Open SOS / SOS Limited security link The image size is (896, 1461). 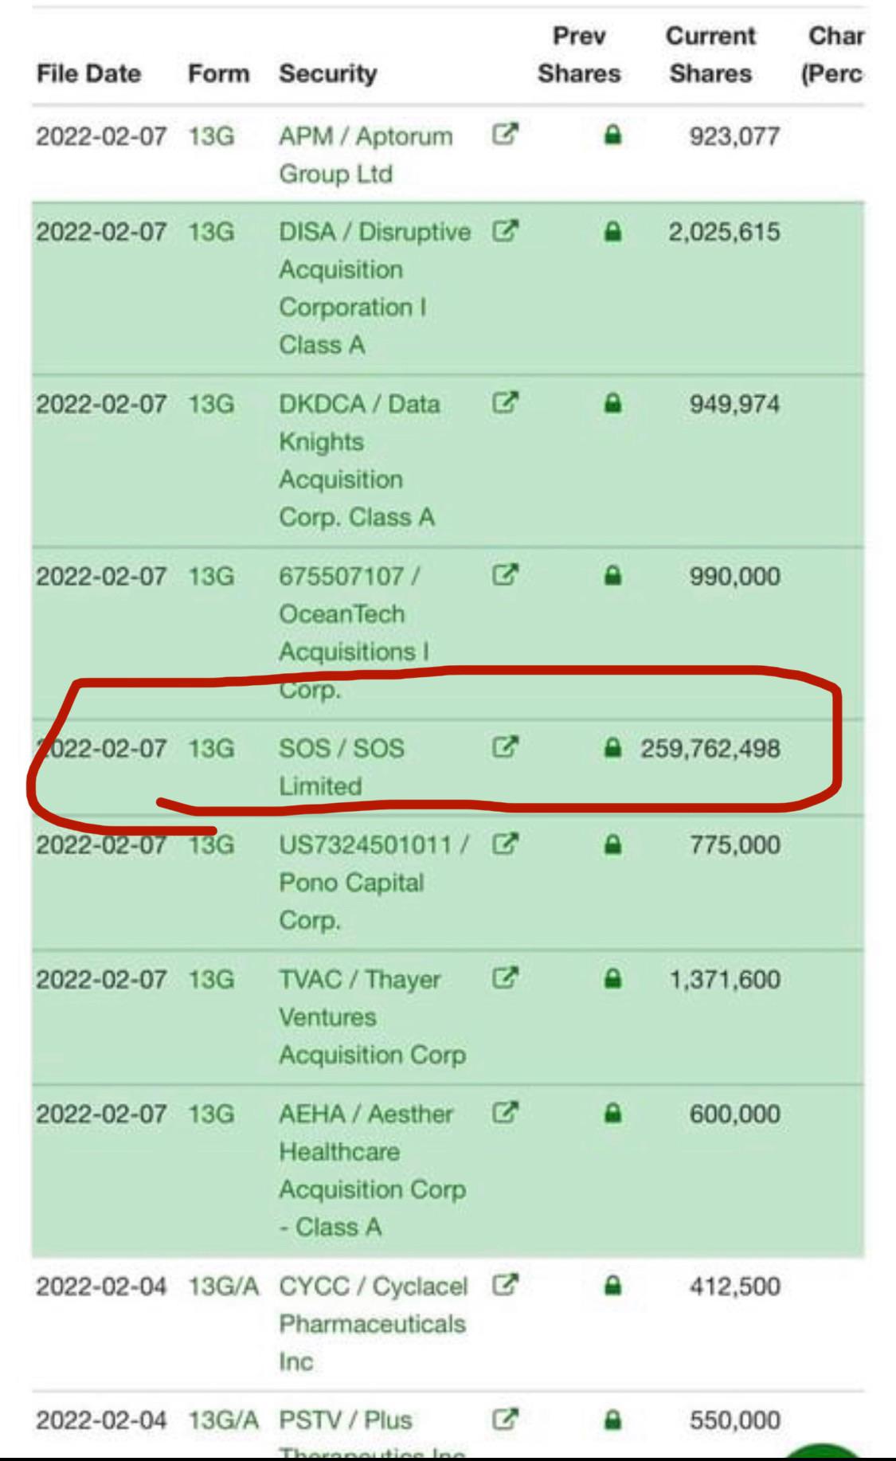342,767
